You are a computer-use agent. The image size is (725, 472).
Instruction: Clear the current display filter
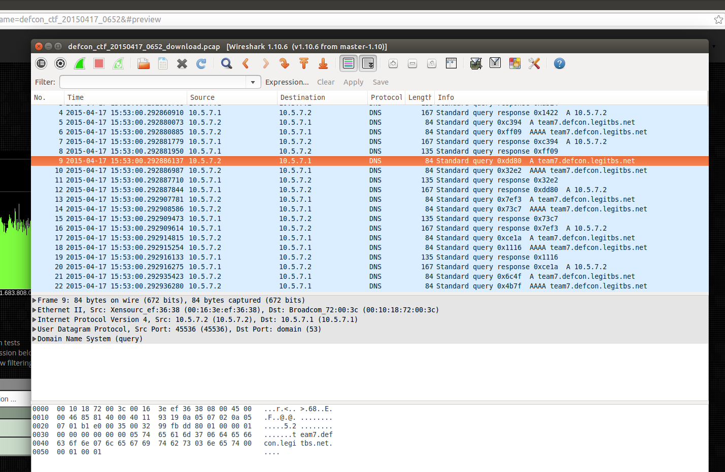pos(326,82)
